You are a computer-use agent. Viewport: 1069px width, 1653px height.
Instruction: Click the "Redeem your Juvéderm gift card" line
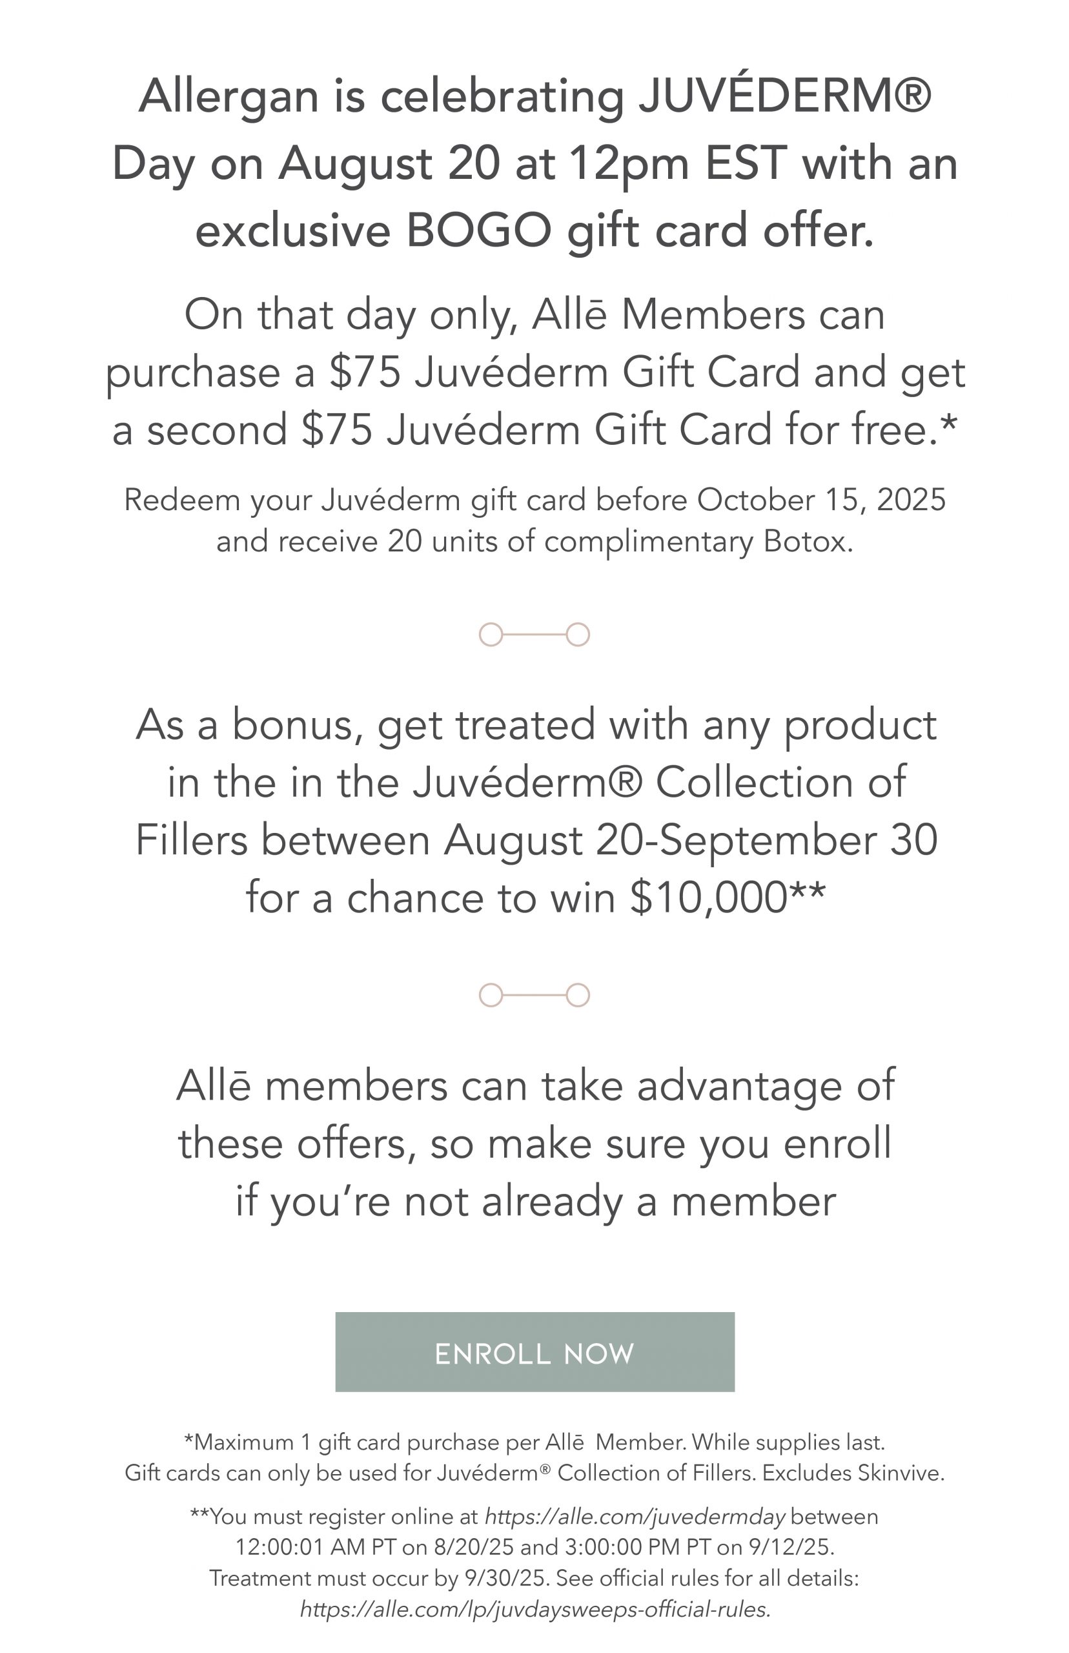534,500
